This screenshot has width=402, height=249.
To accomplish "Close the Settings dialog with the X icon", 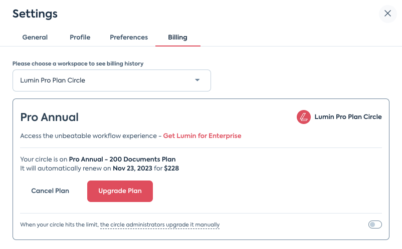I will 387,13.
